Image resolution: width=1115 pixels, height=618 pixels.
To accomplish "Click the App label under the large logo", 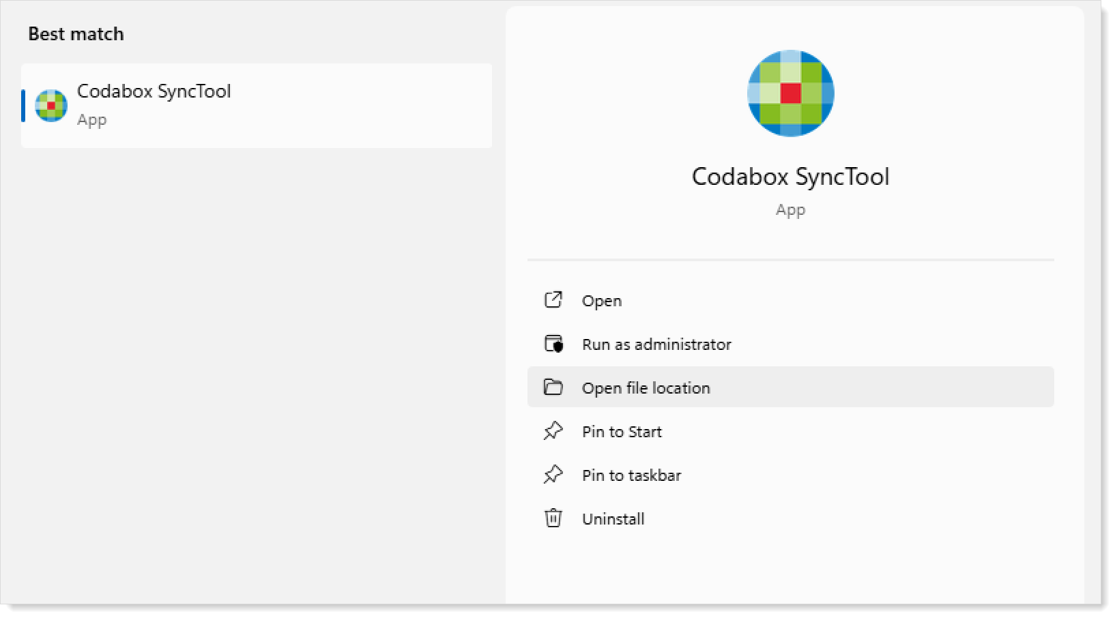I will [791, 210].
